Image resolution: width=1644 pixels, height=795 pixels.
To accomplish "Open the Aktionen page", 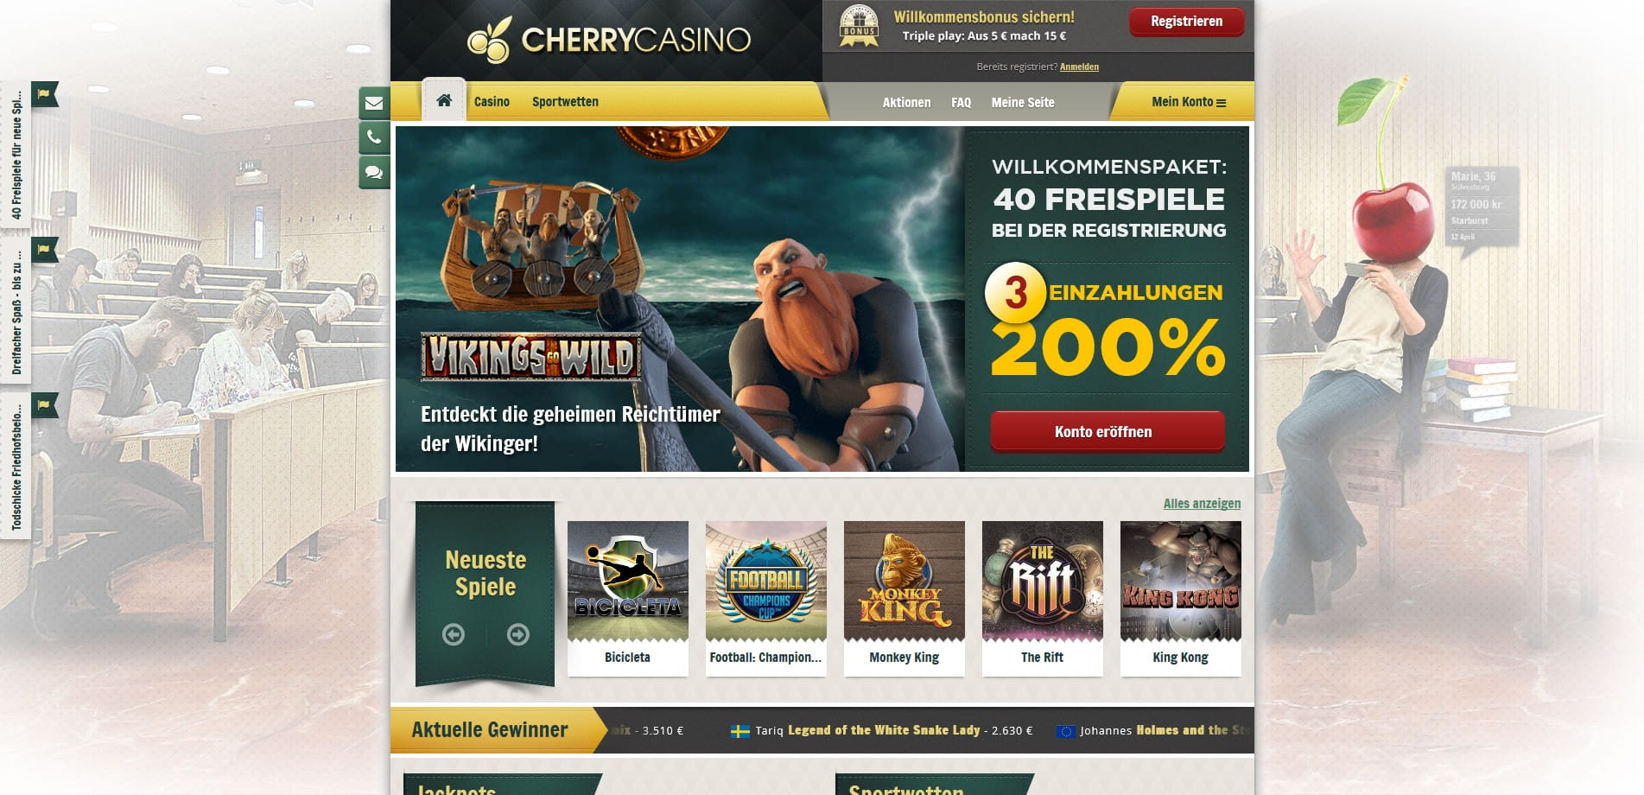I will 906,102.
